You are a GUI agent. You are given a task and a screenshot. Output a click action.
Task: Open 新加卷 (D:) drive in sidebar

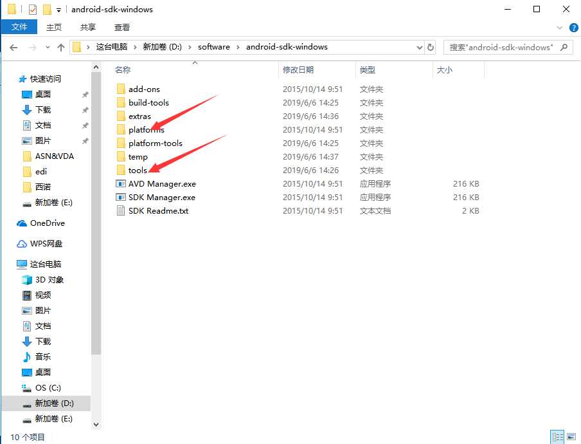54,403
